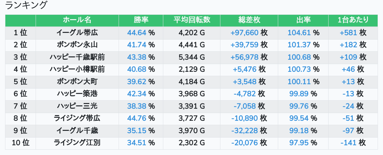383x155 pixels.
Task: Sort by the 勝率 column header
Action: (141, 20)
